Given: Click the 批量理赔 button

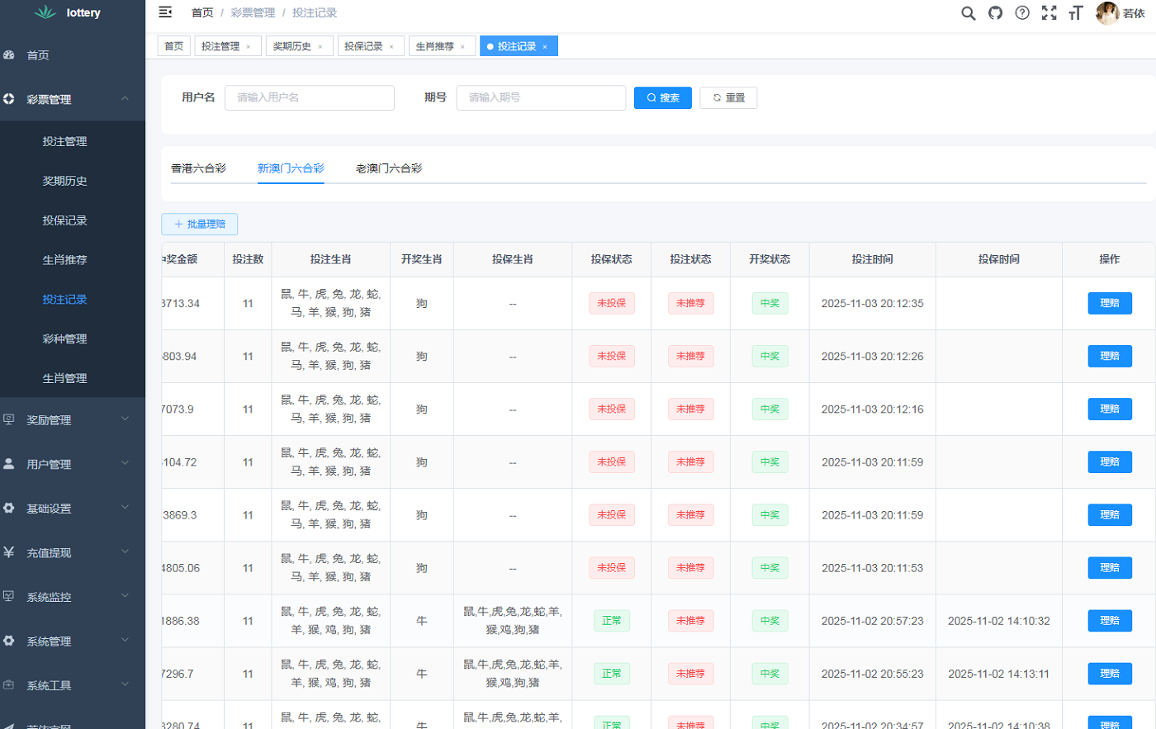Looking at the screenshot, I should click(x=199, y=224).
